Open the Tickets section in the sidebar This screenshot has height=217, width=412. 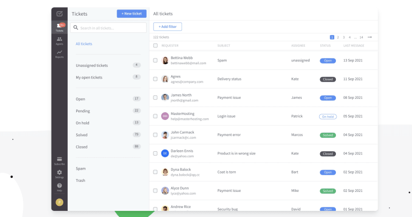59,27
